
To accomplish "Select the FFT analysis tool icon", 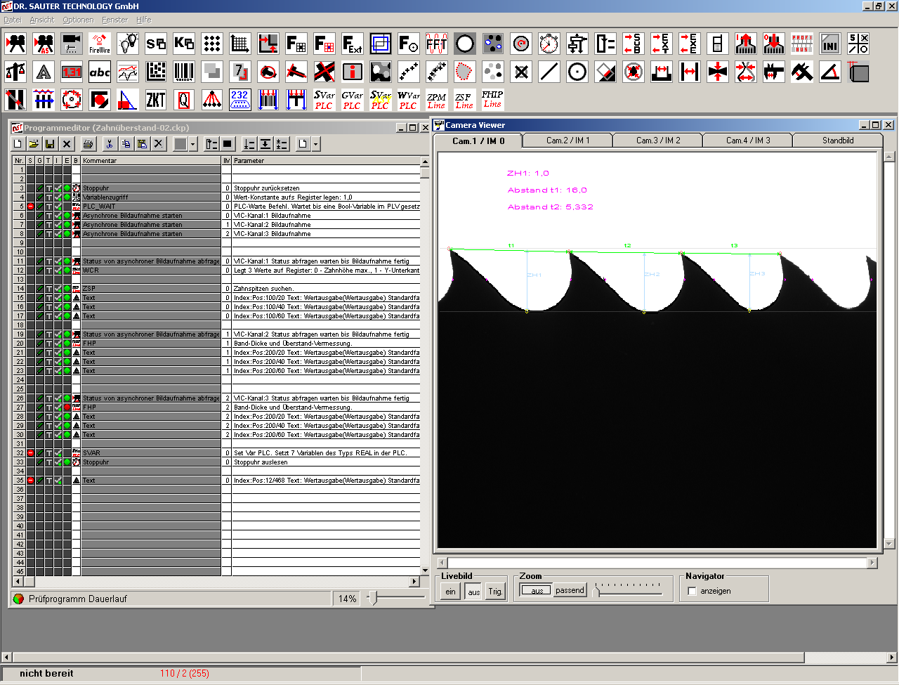I will [436, 44].
